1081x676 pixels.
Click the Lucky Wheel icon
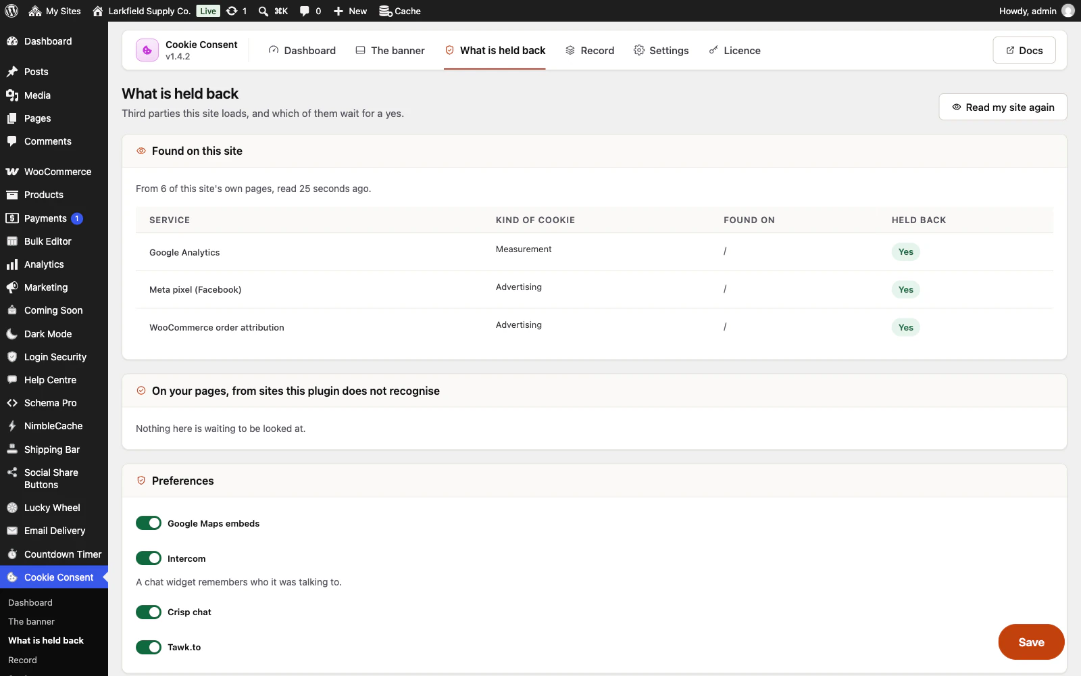(x=12, y=508)
